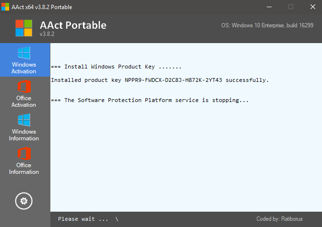Open Windows Information via its text label

24,135
